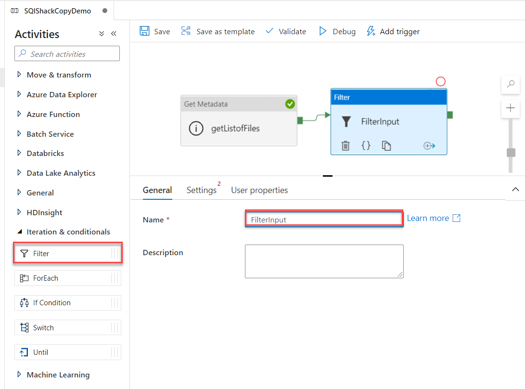Click the Save button in toolbar
Viewport: 525px width, 389px height.
click(155, 31)
